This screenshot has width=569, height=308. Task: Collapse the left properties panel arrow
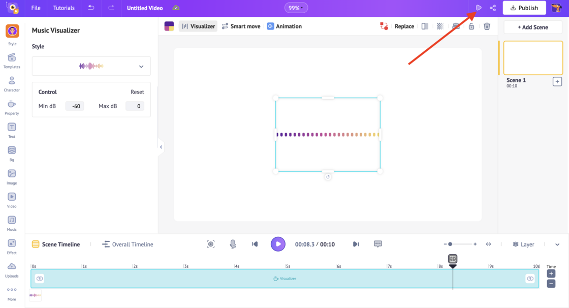click(x=161, y=147)
